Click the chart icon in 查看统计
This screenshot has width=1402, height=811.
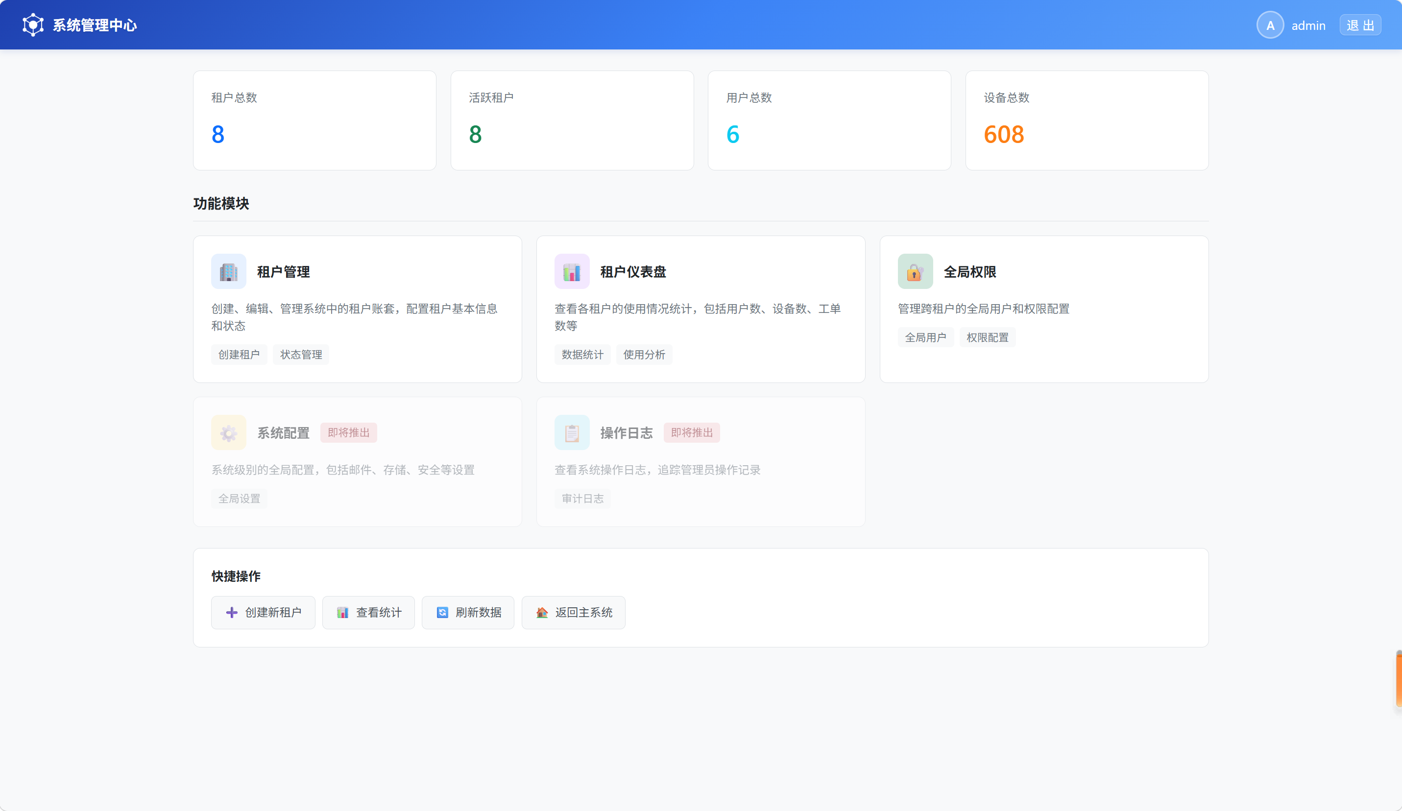(343, 613)
